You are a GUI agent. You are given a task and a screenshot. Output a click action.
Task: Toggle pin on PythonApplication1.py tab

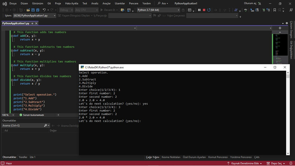32,23
